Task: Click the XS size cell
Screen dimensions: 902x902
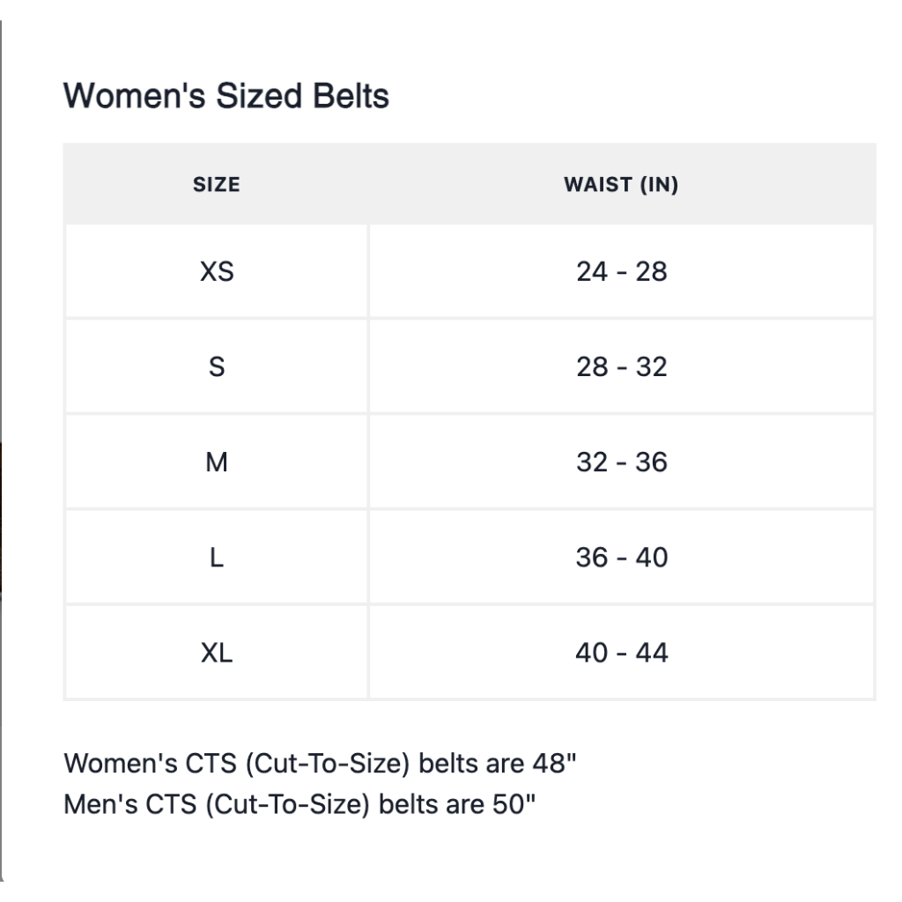Action: pos(216,271)
